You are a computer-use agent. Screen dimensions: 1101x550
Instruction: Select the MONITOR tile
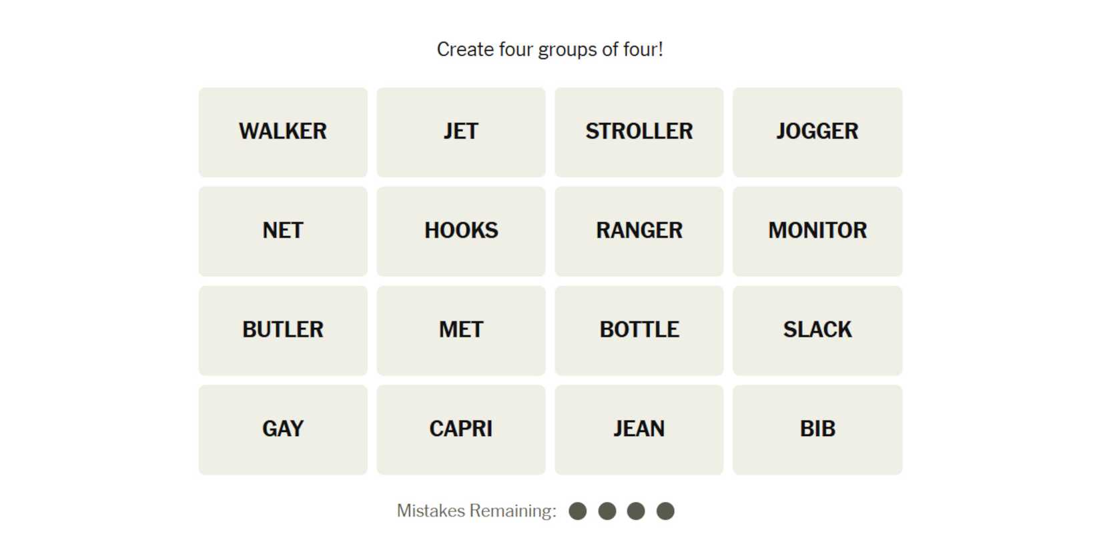click(x=817, y=231)
